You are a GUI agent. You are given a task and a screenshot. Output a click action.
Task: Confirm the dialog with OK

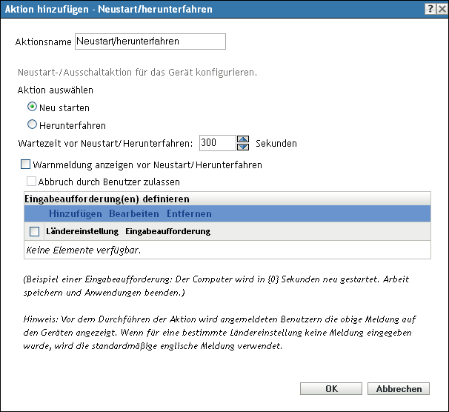[x=331, y=388]
